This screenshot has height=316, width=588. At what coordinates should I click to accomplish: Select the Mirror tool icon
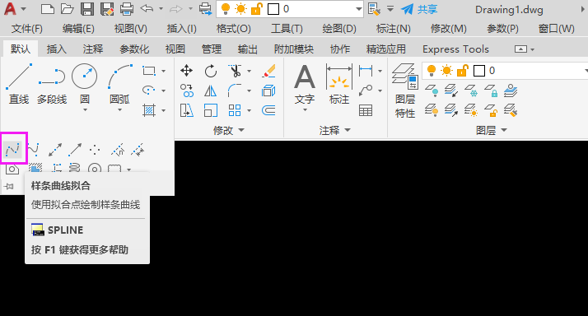coord(210,91)
